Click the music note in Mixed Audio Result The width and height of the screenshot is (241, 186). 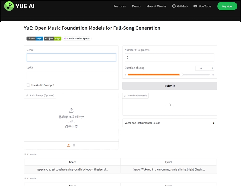click(x=169, y=104)
